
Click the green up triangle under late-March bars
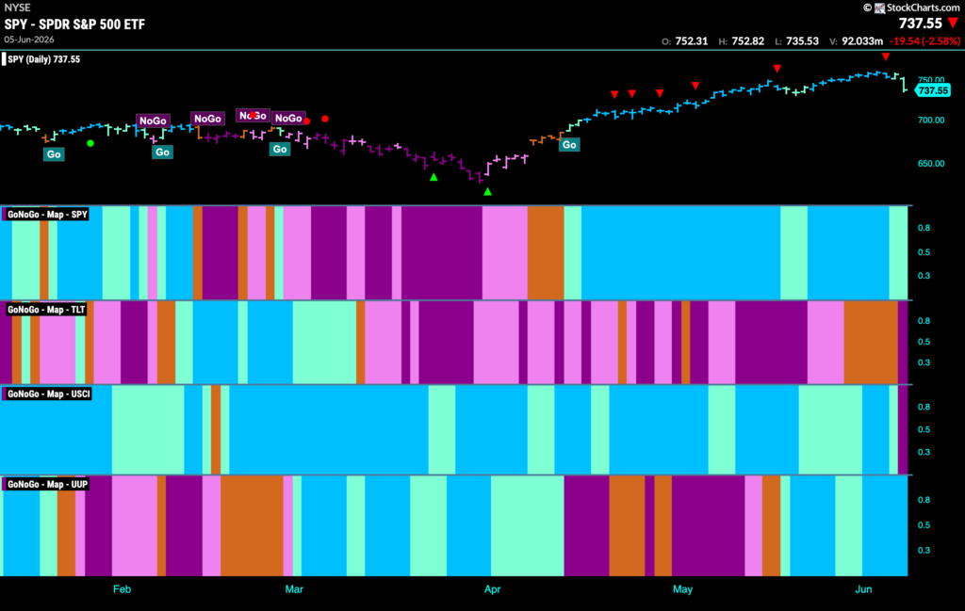[x=433, y=177]
